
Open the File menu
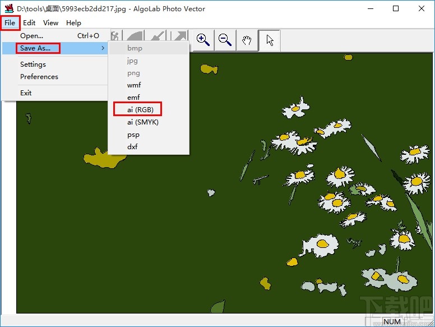pos(10,23)
